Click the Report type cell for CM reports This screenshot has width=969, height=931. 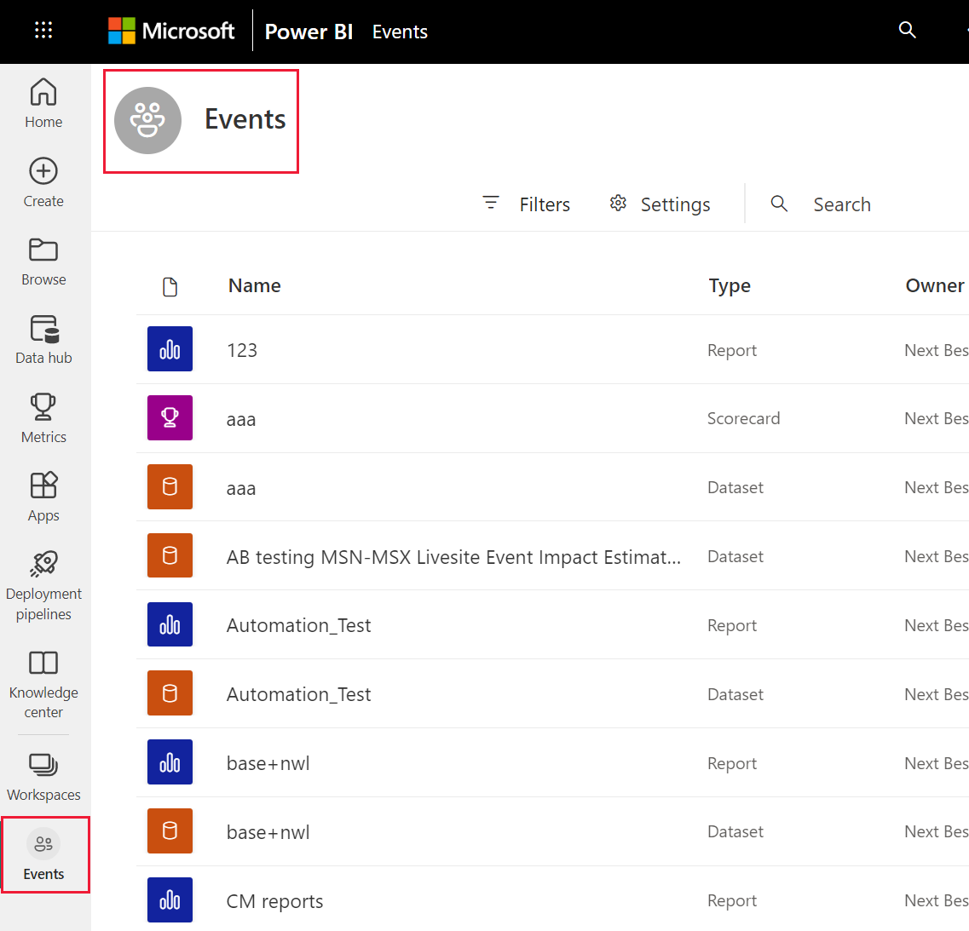732,900
